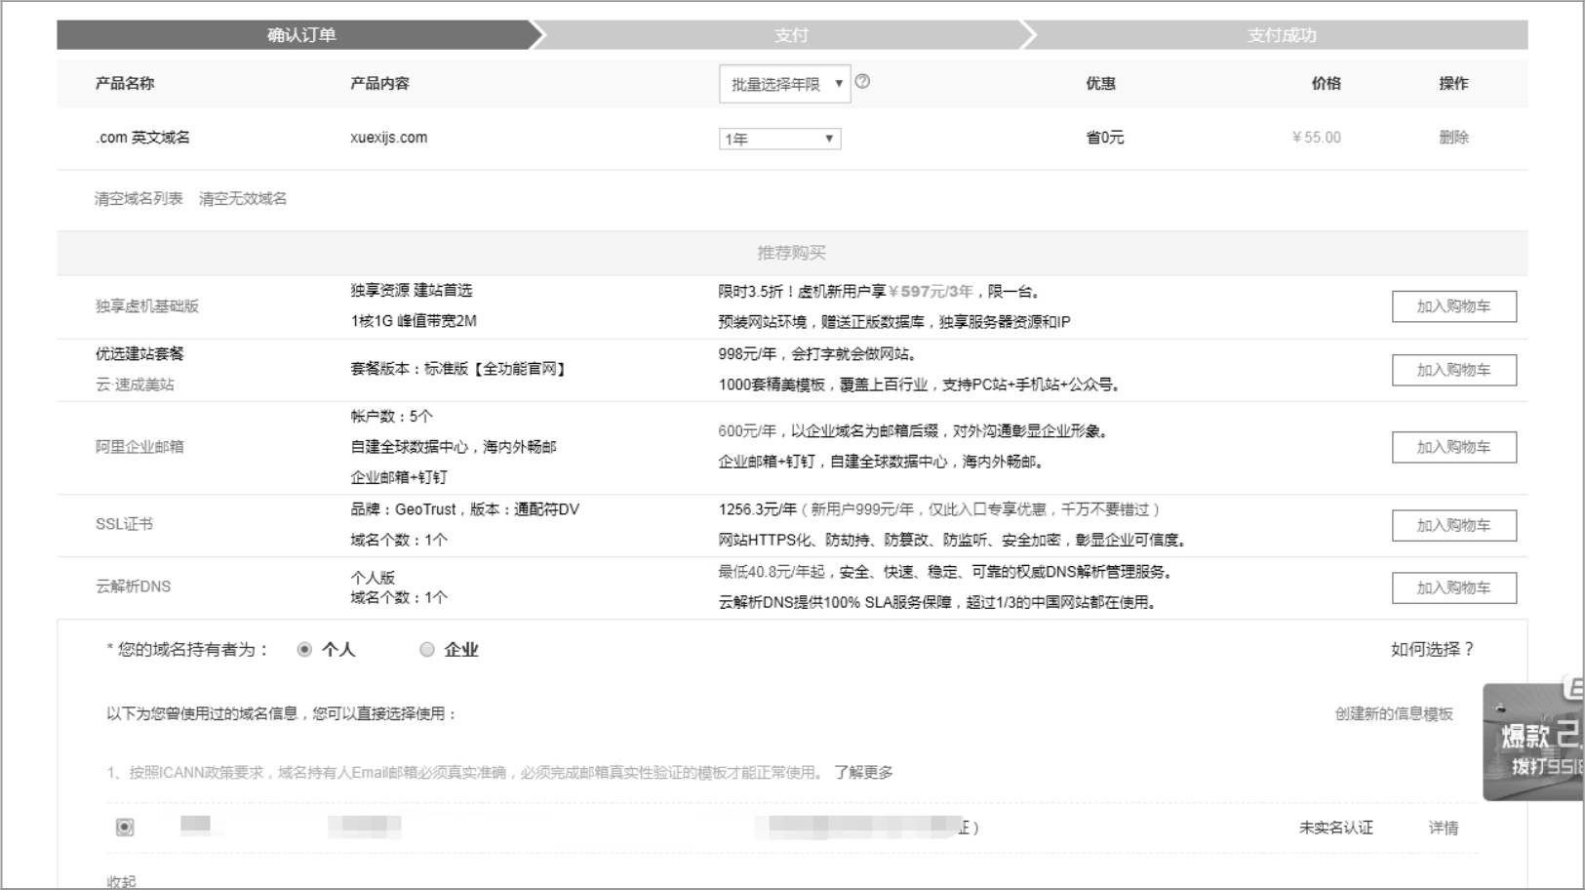Add 阿里企业邮箱 to cart
This screenshot has height=890, width=1585.
(x=1453, y=447)
